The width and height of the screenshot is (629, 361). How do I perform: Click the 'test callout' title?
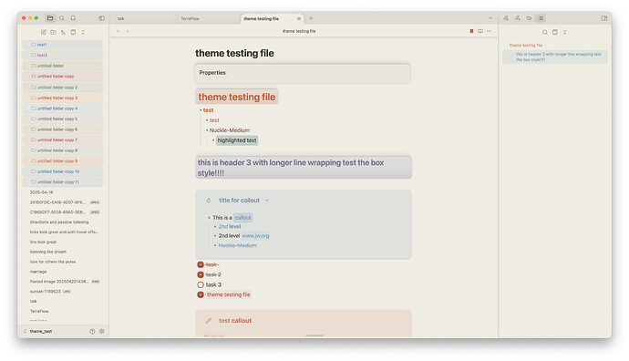click(x=235, y=321)
